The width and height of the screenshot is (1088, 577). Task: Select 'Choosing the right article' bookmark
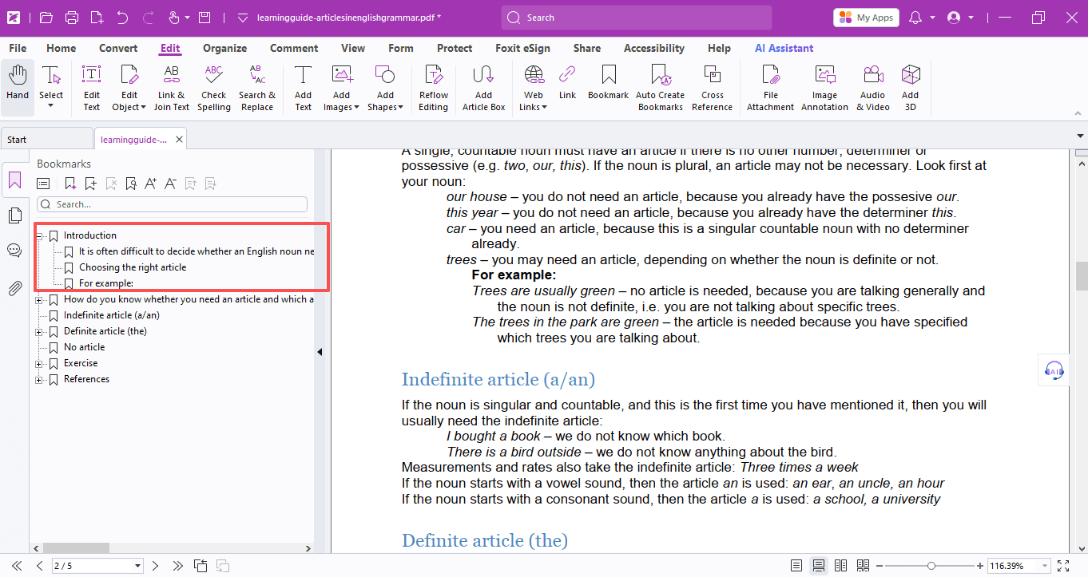tap(133, 267)
